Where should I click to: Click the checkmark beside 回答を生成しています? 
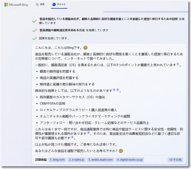(35, 38)
